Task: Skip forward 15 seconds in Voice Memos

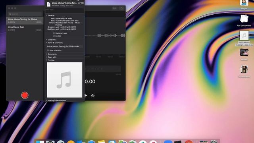Action: (x=93, y=95)
